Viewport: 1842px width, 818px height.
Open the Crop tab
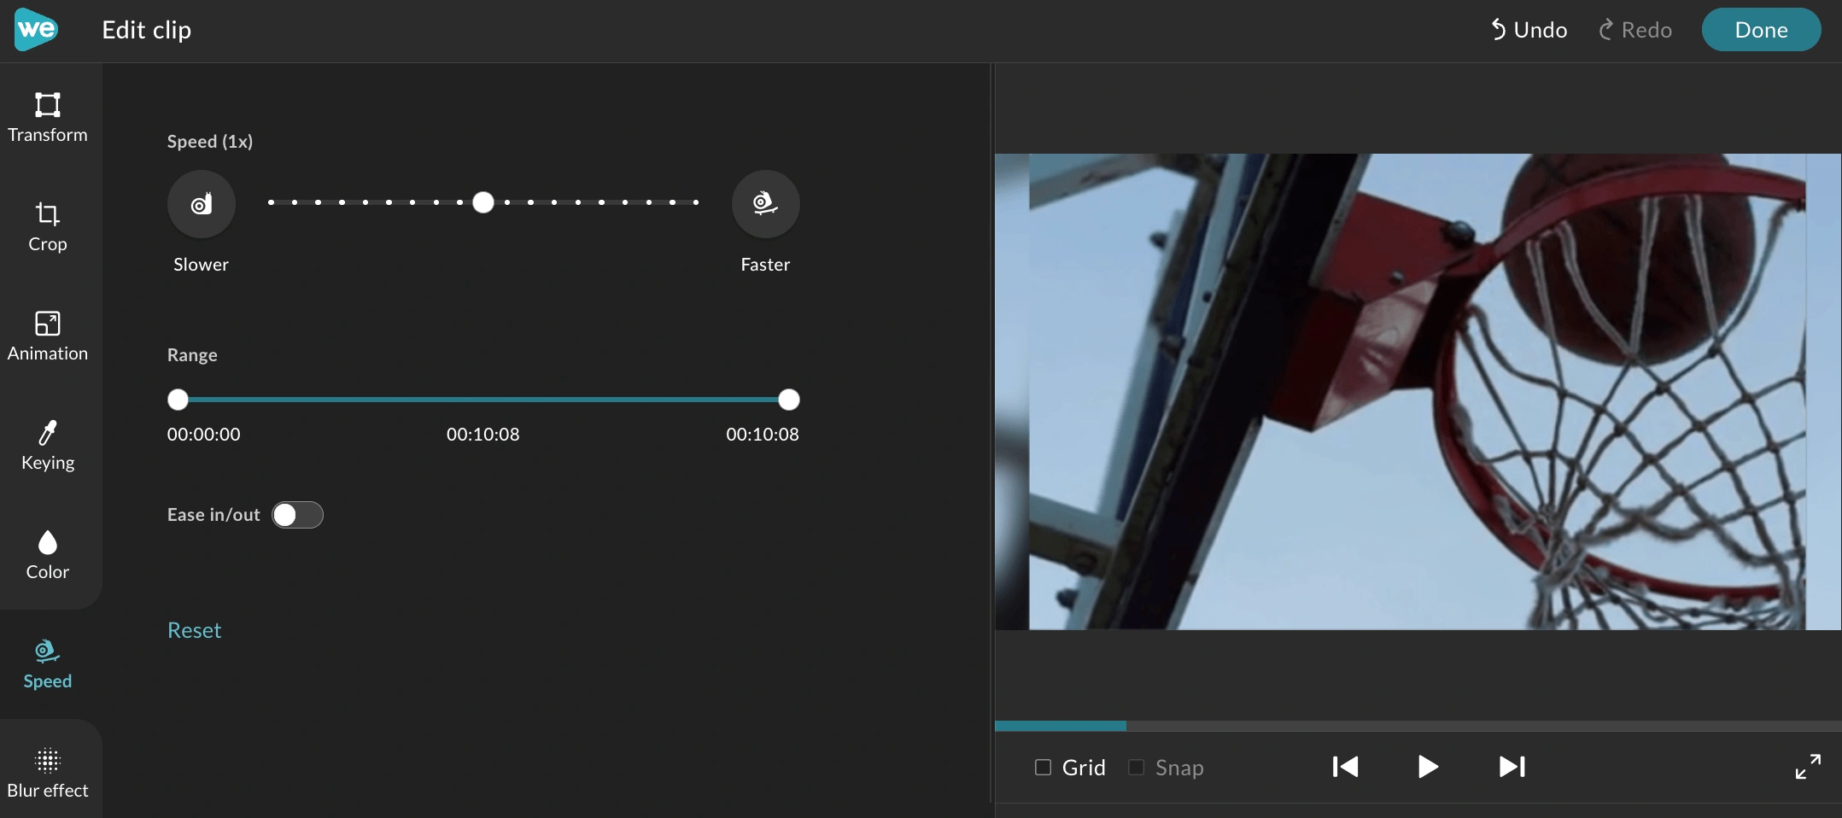pos(48,227)
